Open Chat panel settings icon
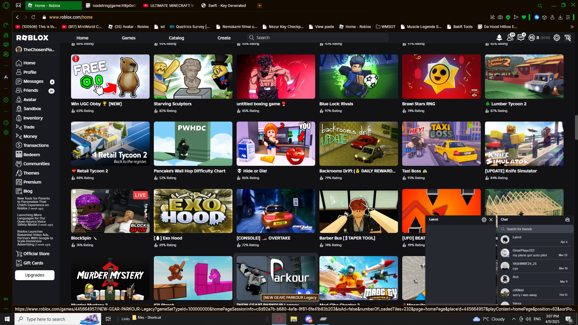The width and height of the screenshot is (578, 325). click(x=567, y=220)
